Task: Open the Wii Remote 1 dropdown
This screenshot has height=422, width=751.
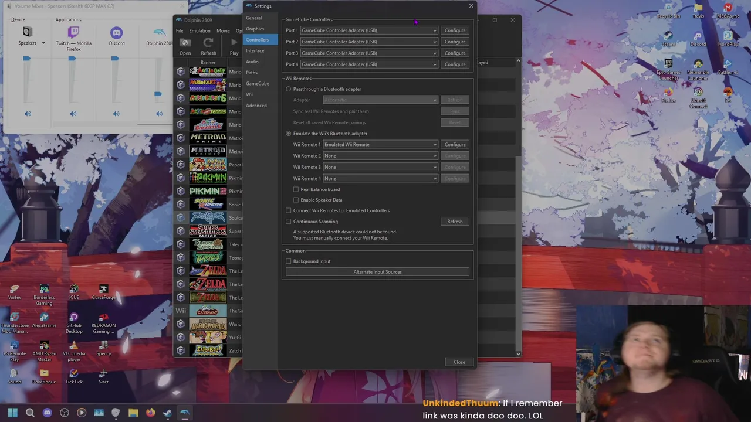Action: click(380, 144)
